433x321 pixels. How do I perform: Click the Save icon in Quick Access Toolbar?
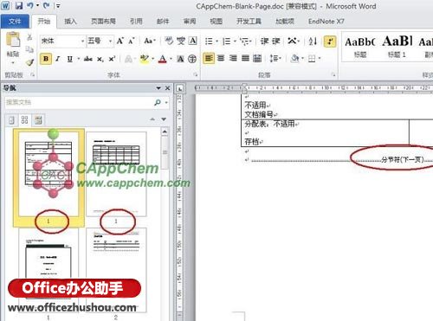point(19,5)
